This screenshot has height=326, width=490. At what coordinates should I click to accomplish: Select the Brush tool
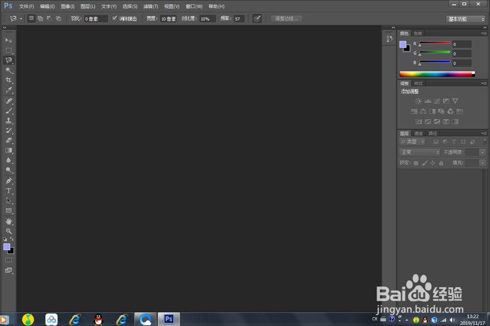(8, 111)
